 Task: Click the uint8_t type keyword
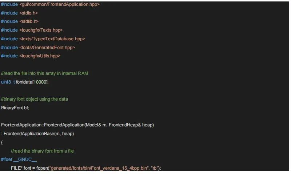(x=8, y=82)
